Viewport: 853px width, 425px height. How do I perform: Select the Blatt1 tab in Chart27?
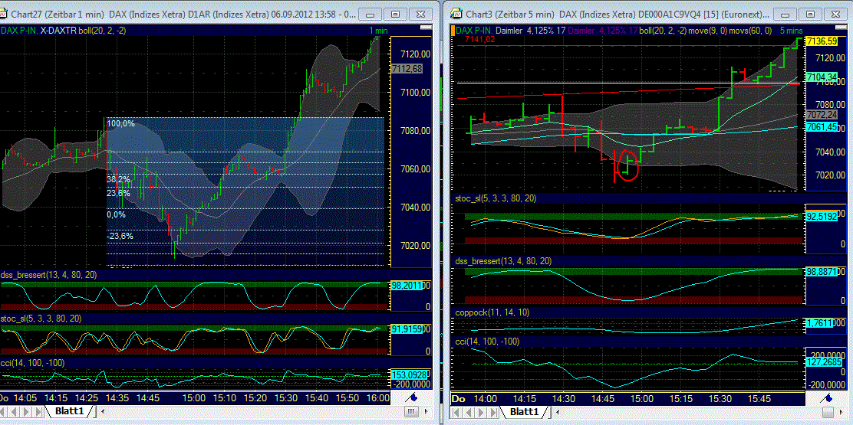[69, 411]
